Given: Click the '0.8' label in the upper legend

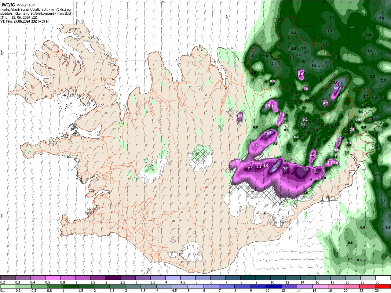Looking at the screenshot, I should click(63, 282).
